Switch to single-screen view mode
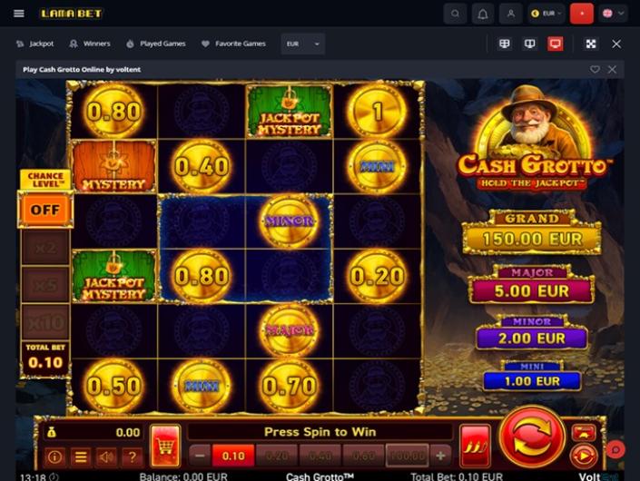 (x=555, y=44)
